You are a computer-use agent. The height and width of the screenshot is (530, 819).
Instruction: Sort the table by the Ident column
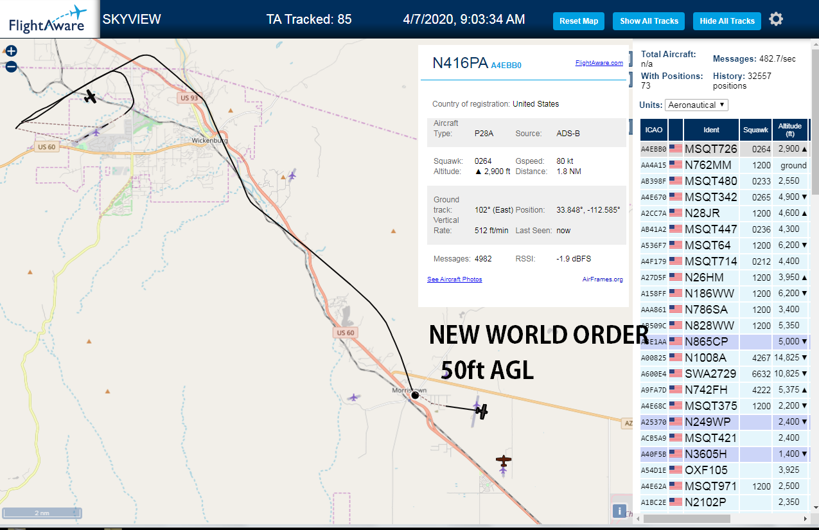711,130
